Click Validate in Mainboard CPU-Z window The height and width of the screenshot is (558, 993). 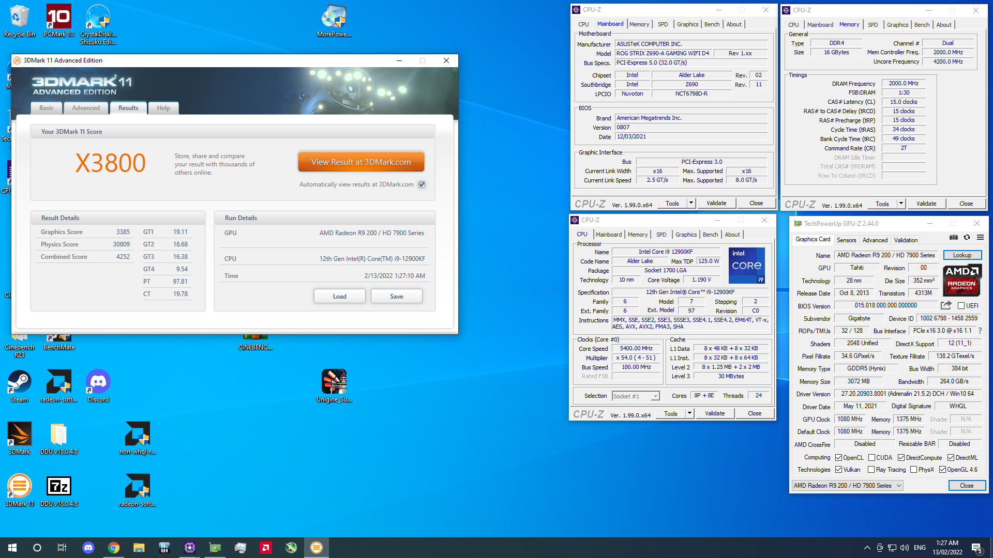tap(716, 203)
